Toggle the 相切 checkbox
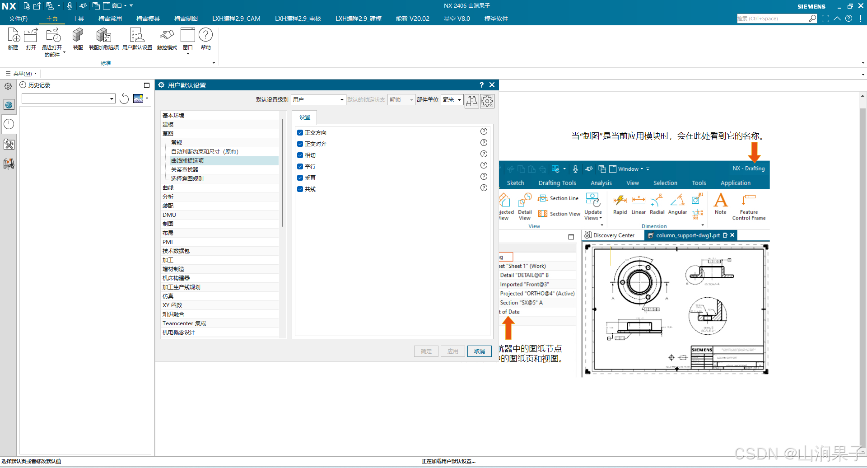Screen dimensions: 867x468 click(x=300, y=155)
